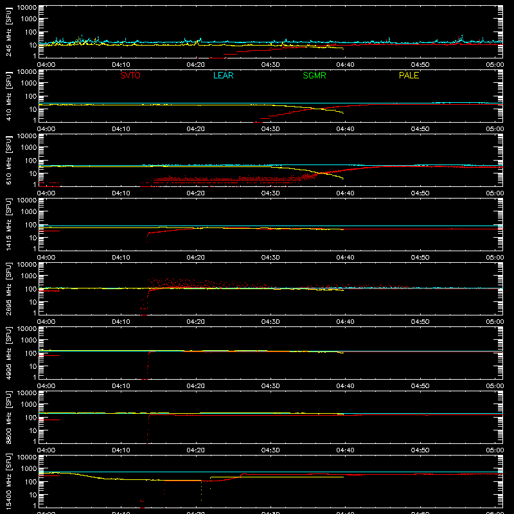The width and height of the screenshot is (514, 514).
Task: Select the '1415 MHz [SFU]' axis title
Action: coord(9,224)
